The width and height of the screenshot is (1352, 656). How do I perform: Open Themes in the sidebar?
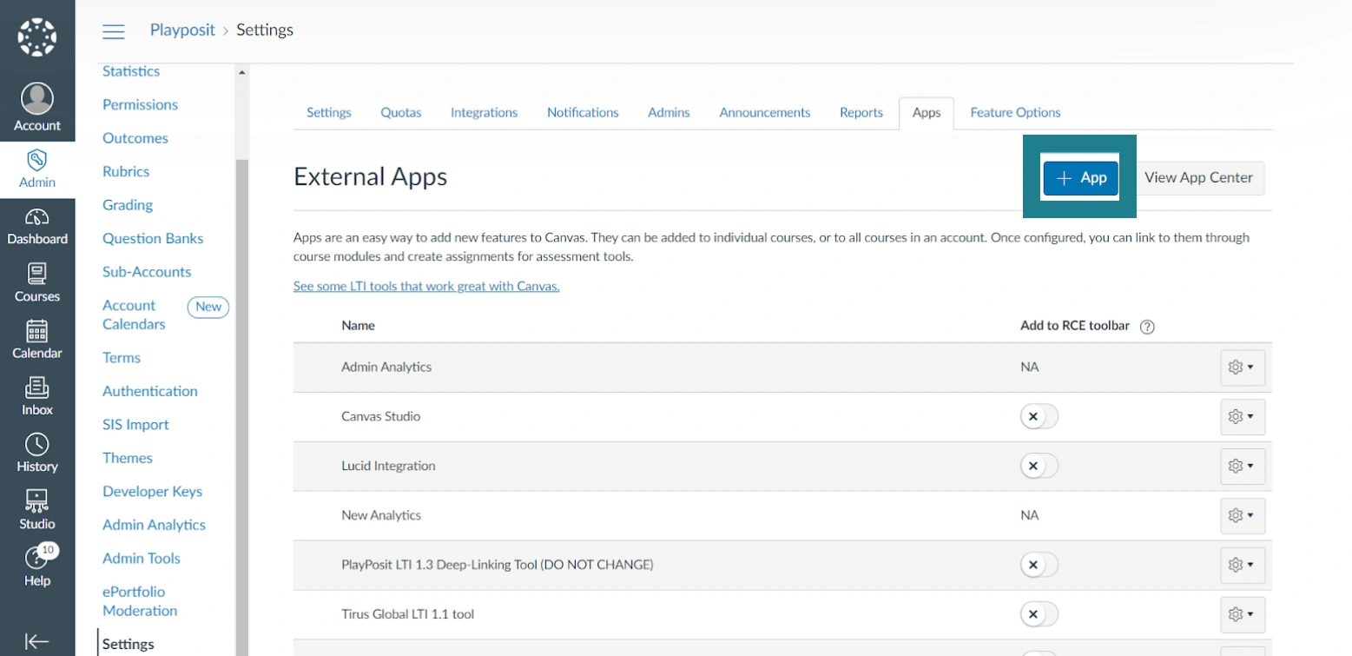128,459
